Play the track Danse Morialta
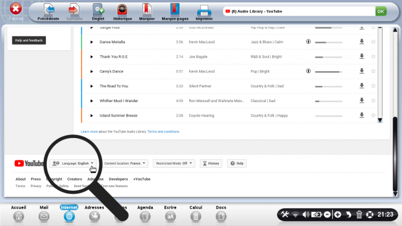This screenshot has height=226, width=402. tap(92, 42)
